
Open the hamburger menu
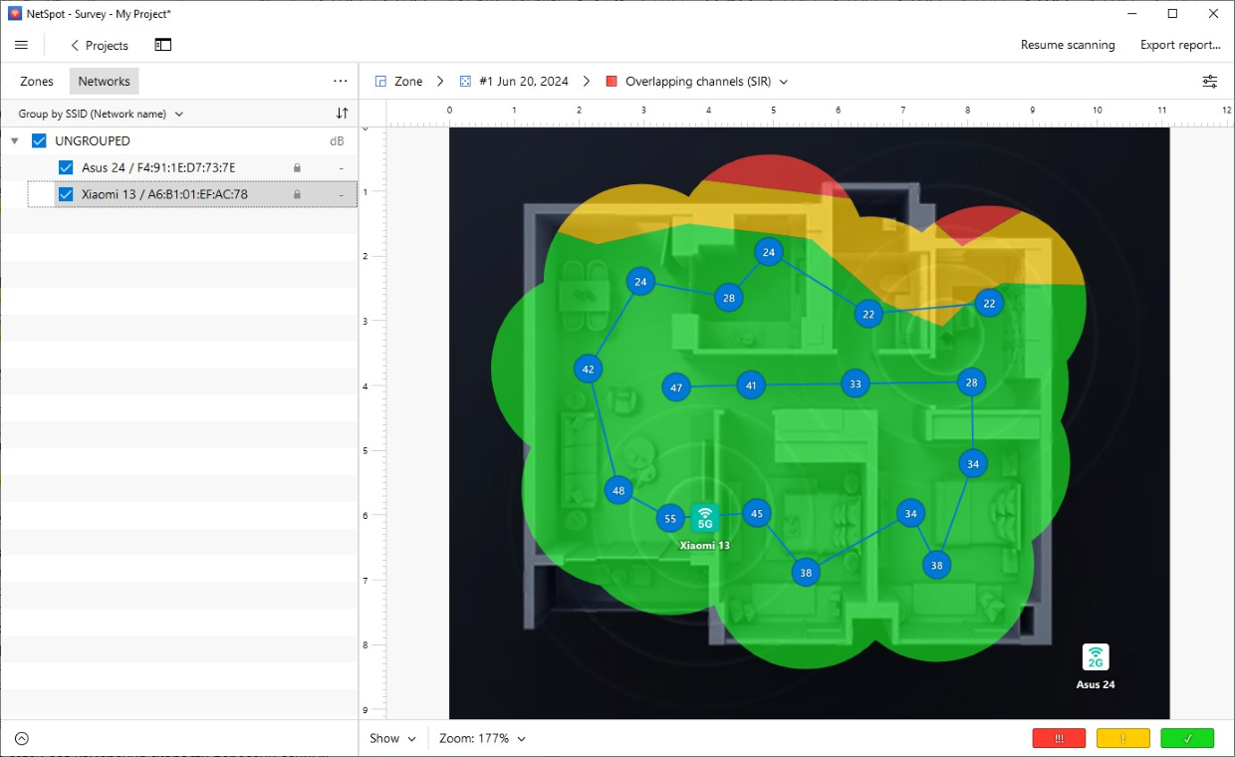21,45
